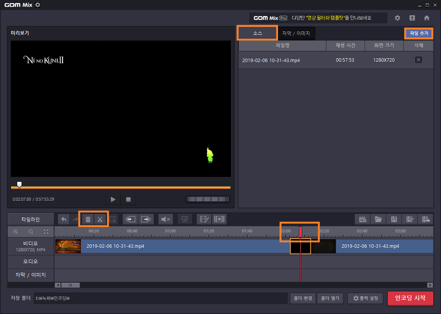
Task: Click the trash can delete clip icon
Action: 88,219
